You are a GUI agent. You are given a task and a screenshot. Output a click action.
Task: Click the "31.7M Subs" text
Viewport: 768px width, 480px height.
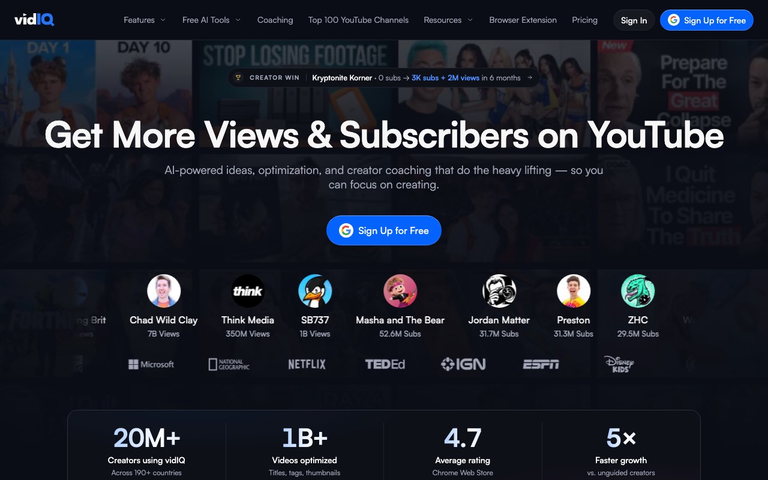[x=499, y=334]
